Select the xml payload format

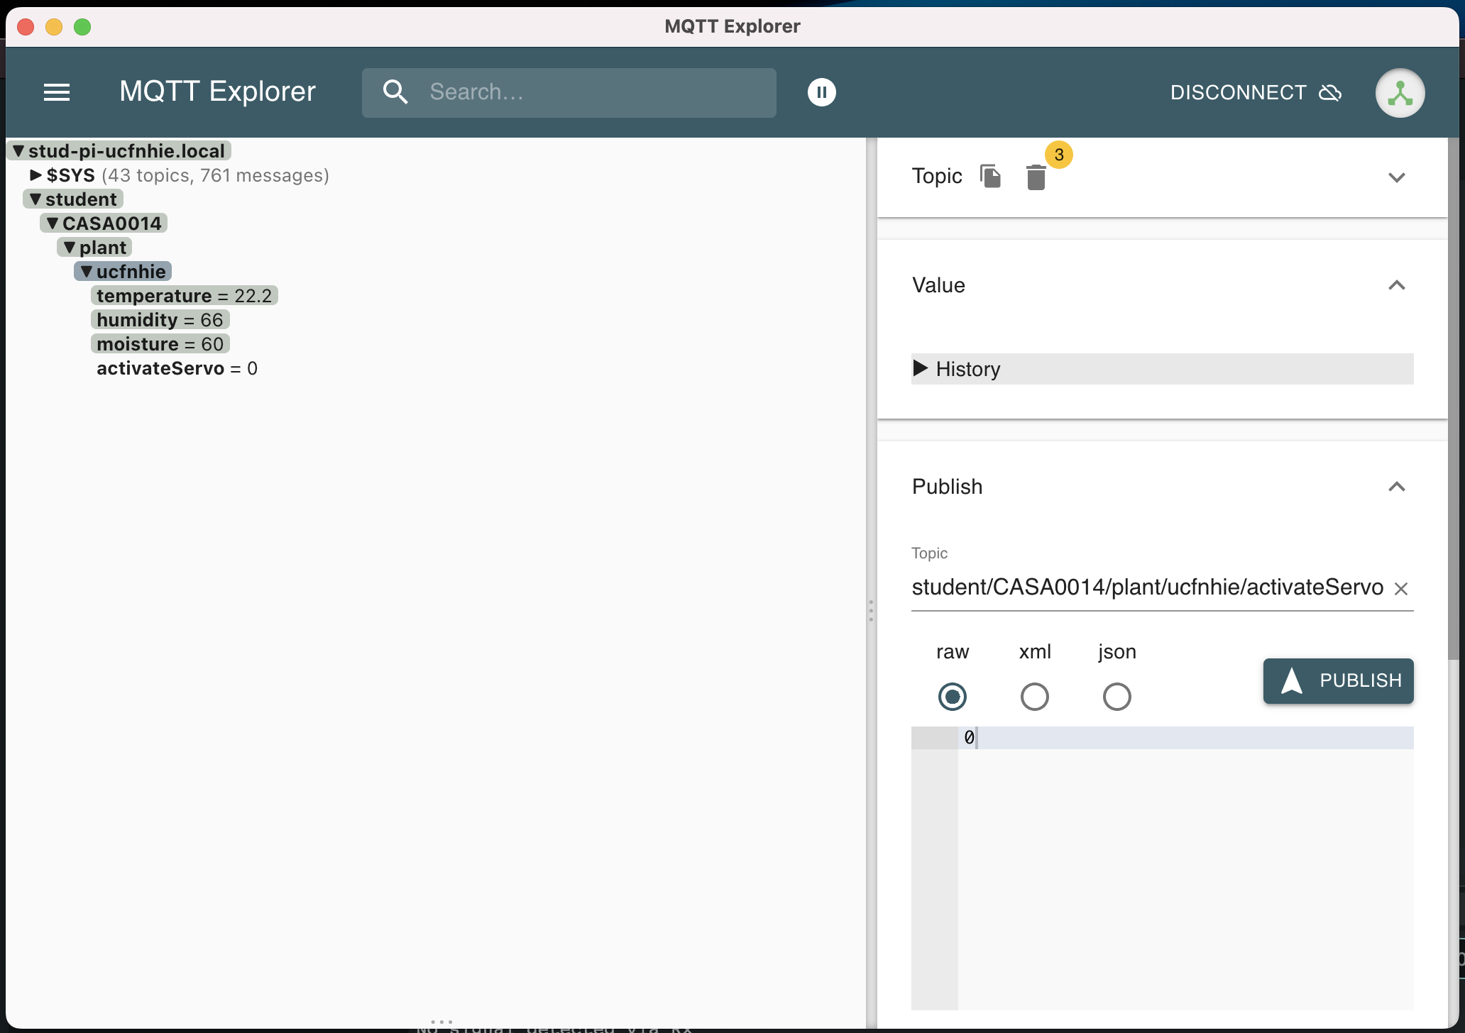pyautogui.click(x=1034, y=697)
